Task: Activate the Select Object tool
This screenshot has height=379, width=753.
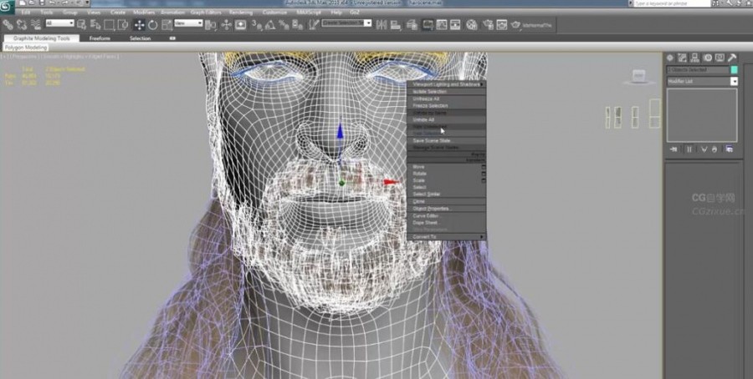Action: (x=82, y=24)
